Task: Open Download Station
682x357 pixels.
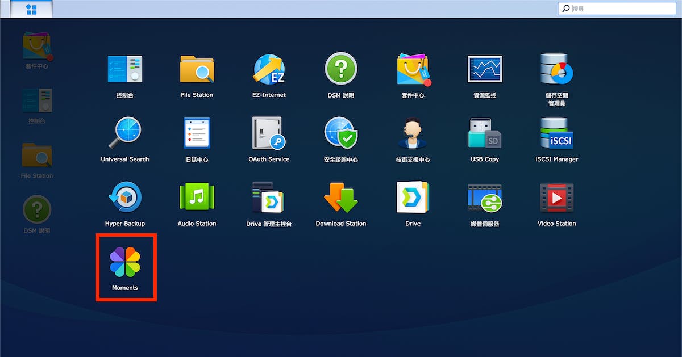Action: (x=341, y=198)
